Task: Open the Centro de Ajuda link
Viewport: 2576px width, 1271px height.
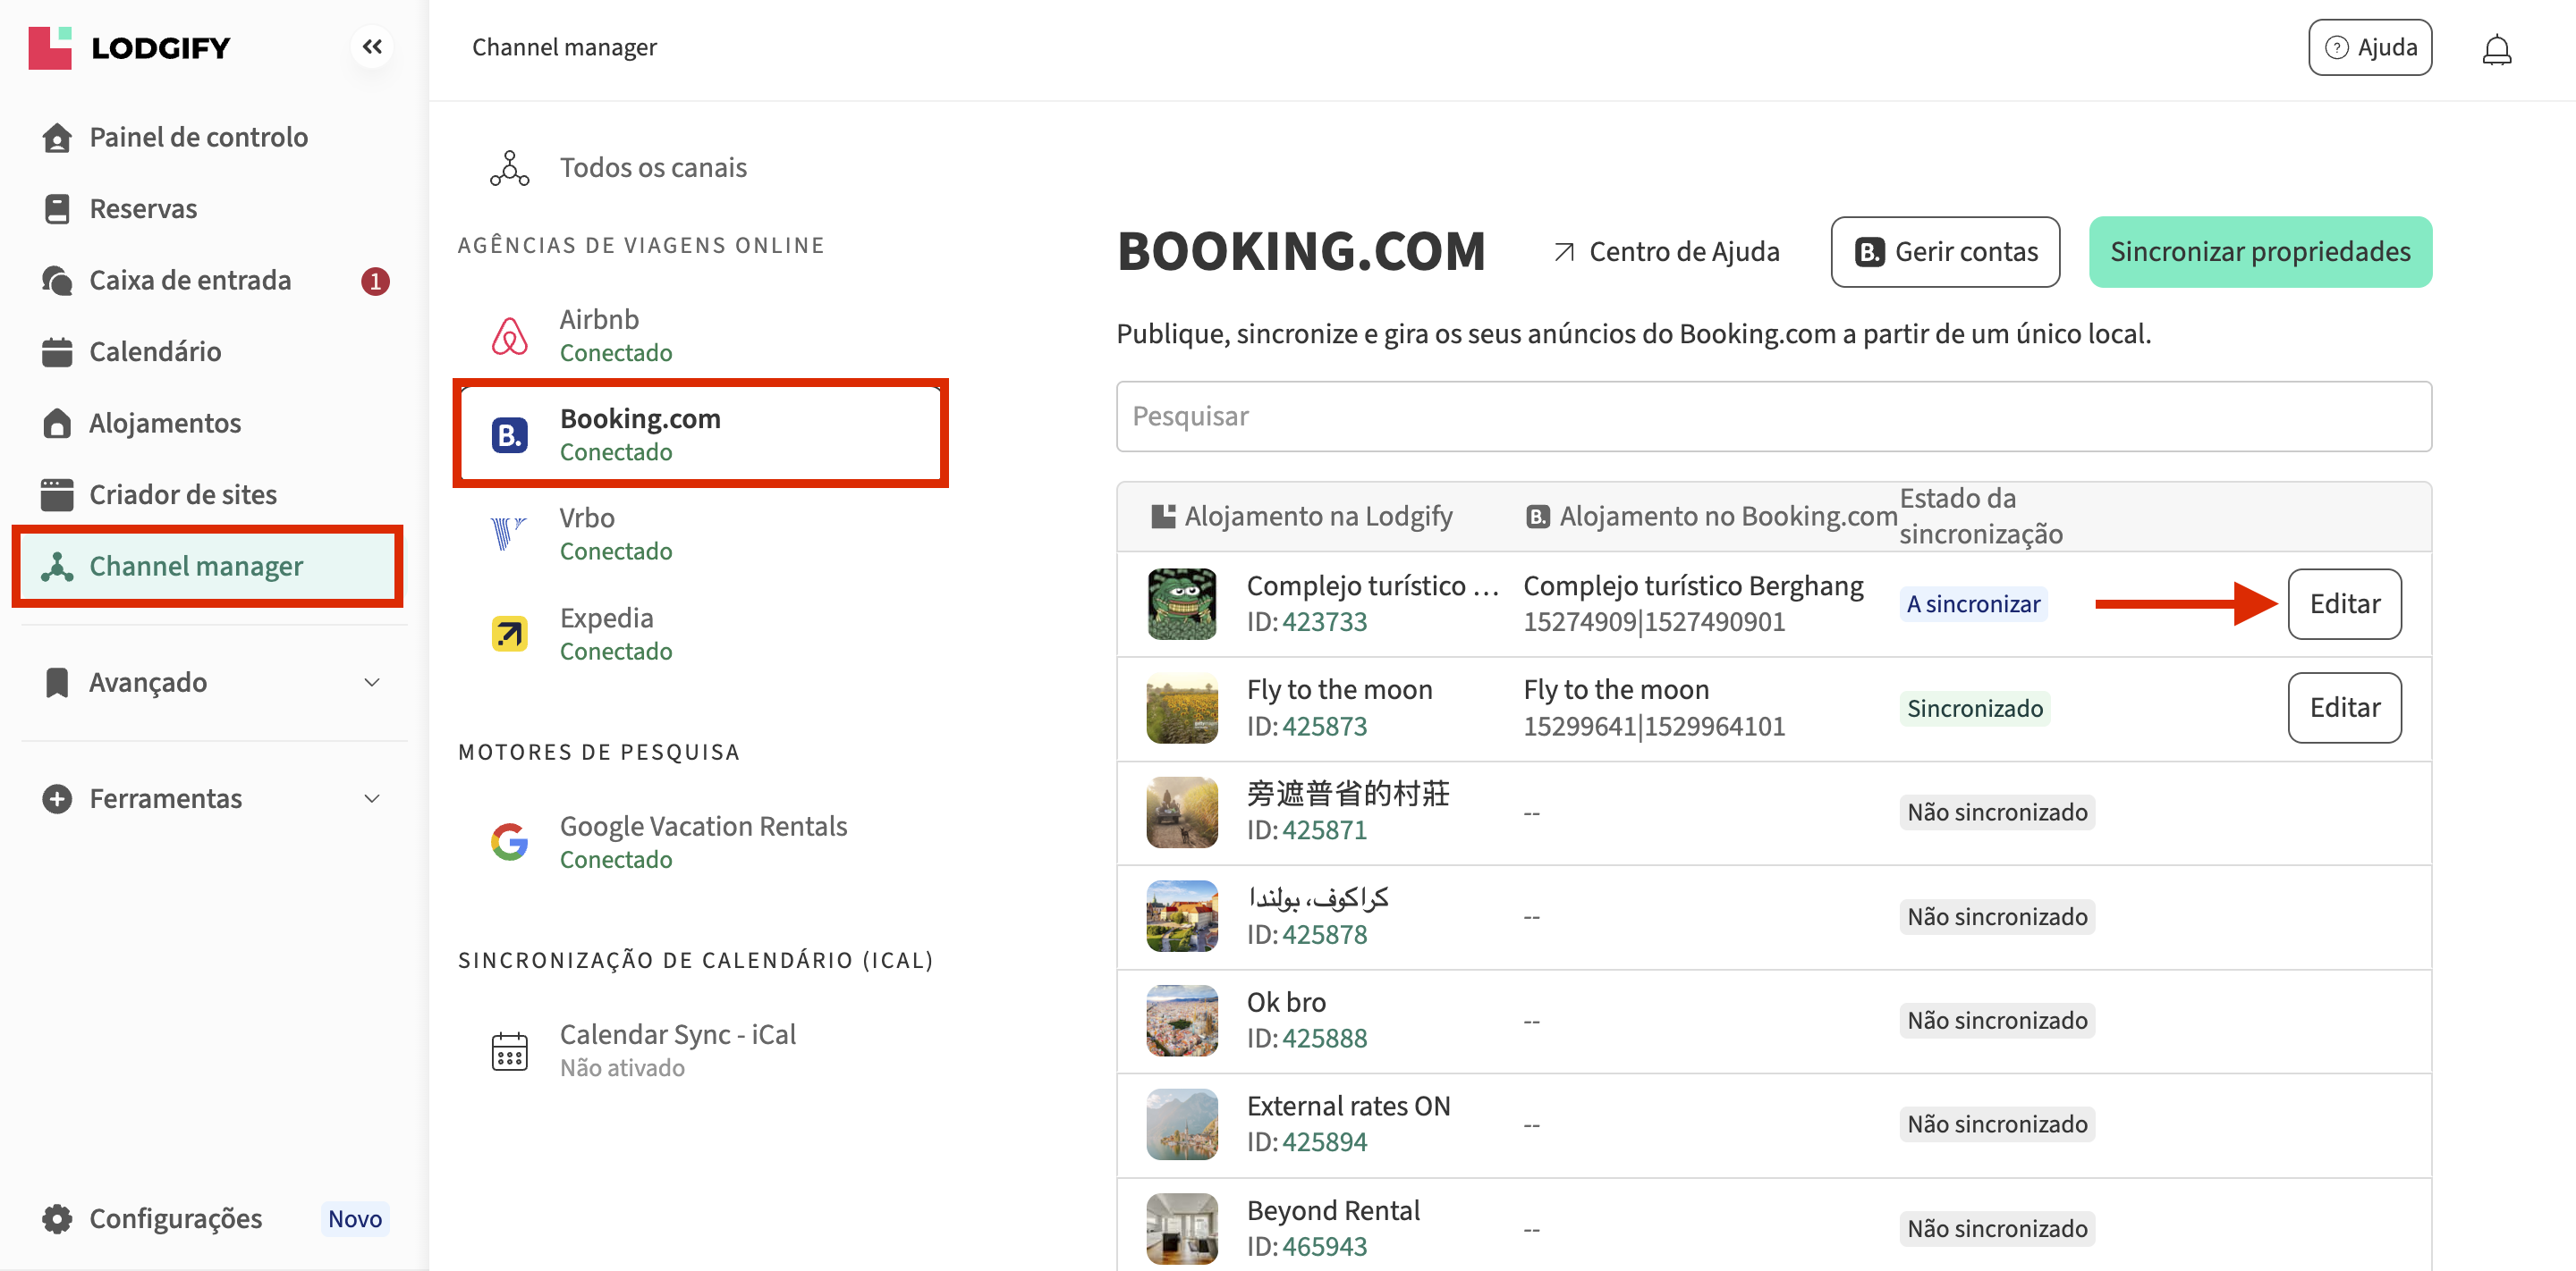Action: 1667,252
